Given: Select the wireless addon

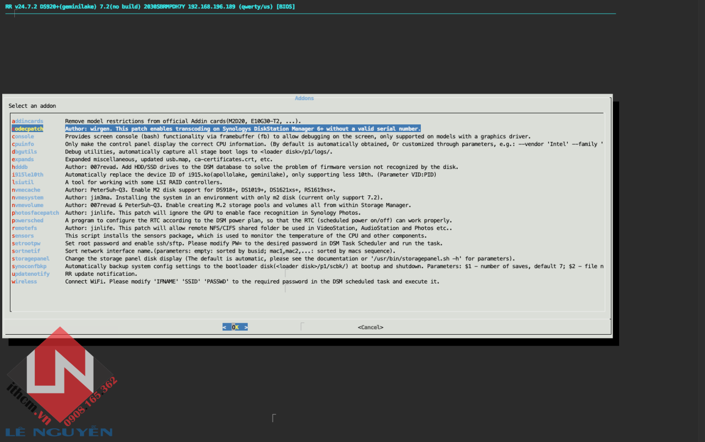Looking at the screenshot, I should click(x=25, y=282).
